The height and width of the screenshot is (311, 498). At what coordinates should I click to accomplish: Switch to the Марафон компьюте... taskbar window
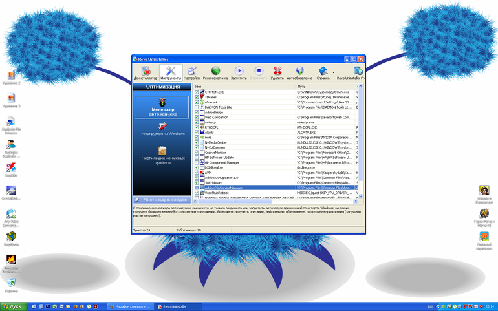[130, 307]
